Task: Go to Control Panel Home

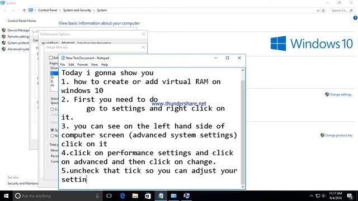Action: point(22,21)
